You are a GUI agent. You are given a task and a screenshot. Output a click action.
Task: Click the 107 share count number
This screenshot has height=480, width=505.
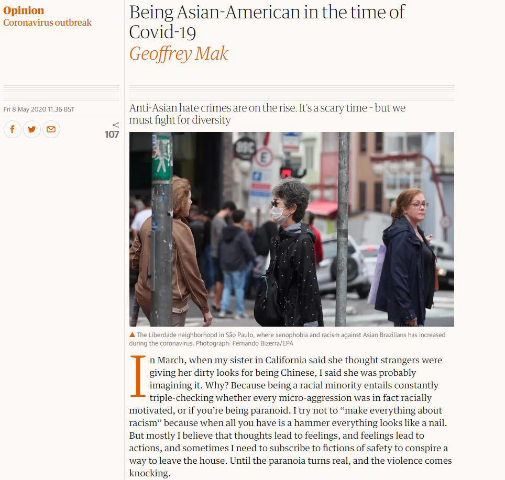(112, 135)
